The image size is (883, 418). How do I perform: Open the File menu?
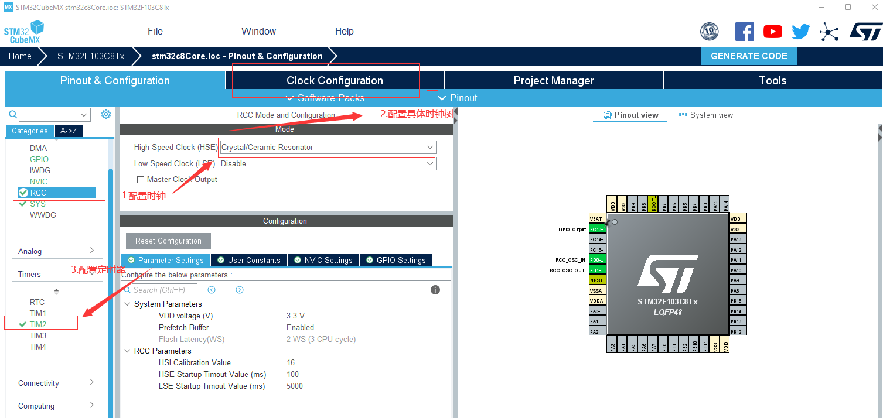coord(155,32)
